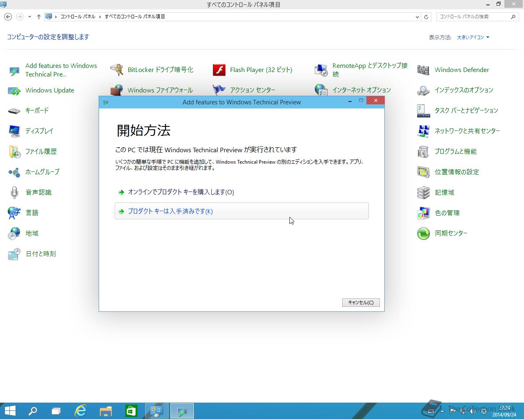Image resolution: width=524 pixels, height=419 pixels.
Task: Click コントロール パネル breadcrumb segment
Action: [x=78, y=17]
